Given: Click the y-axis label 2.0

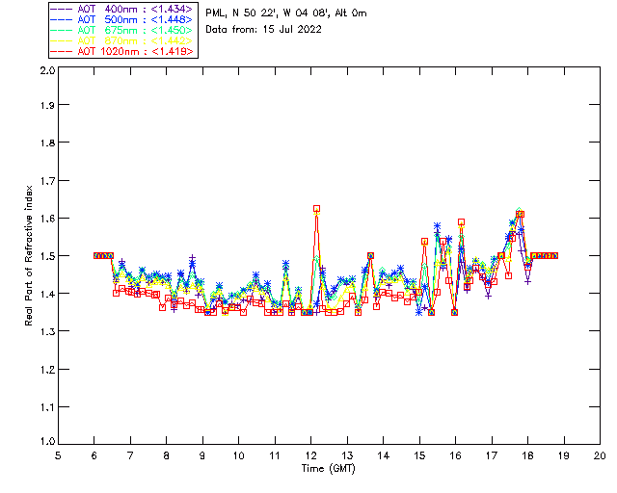Looking at the screenshot, I should pos(47,70).
